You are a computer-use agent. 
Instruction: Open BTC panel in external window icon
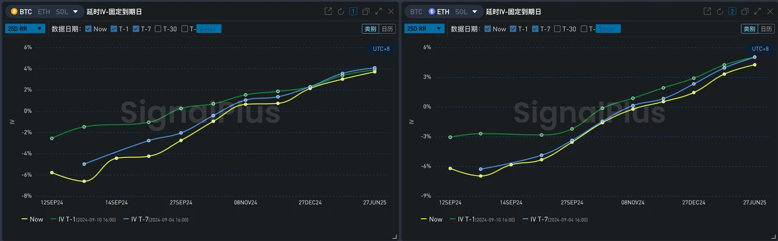pyautogui.click(x=328, y=11)
